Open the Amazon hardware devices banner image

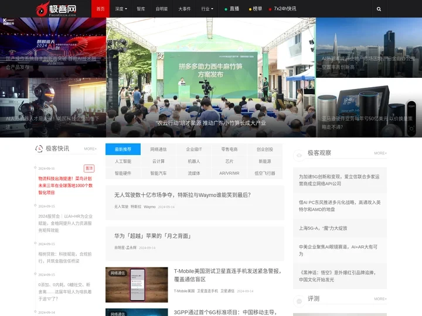tap(369, 108)
